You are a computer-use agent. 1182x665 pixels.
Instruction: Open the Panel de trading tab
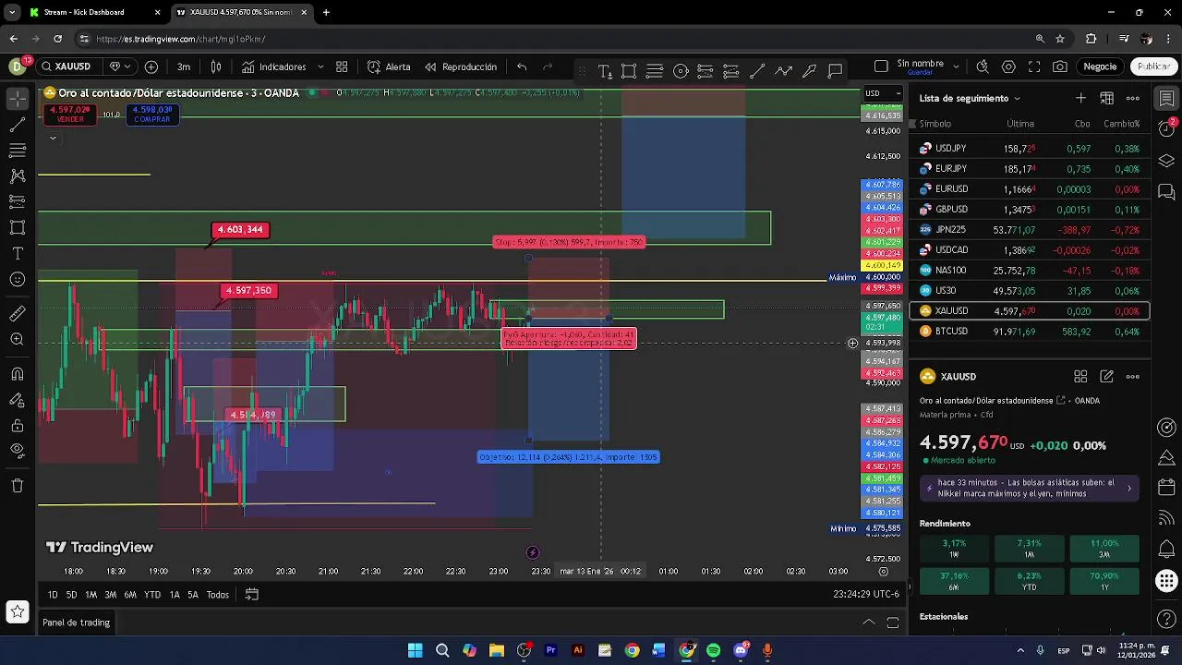tap(76, 623)
